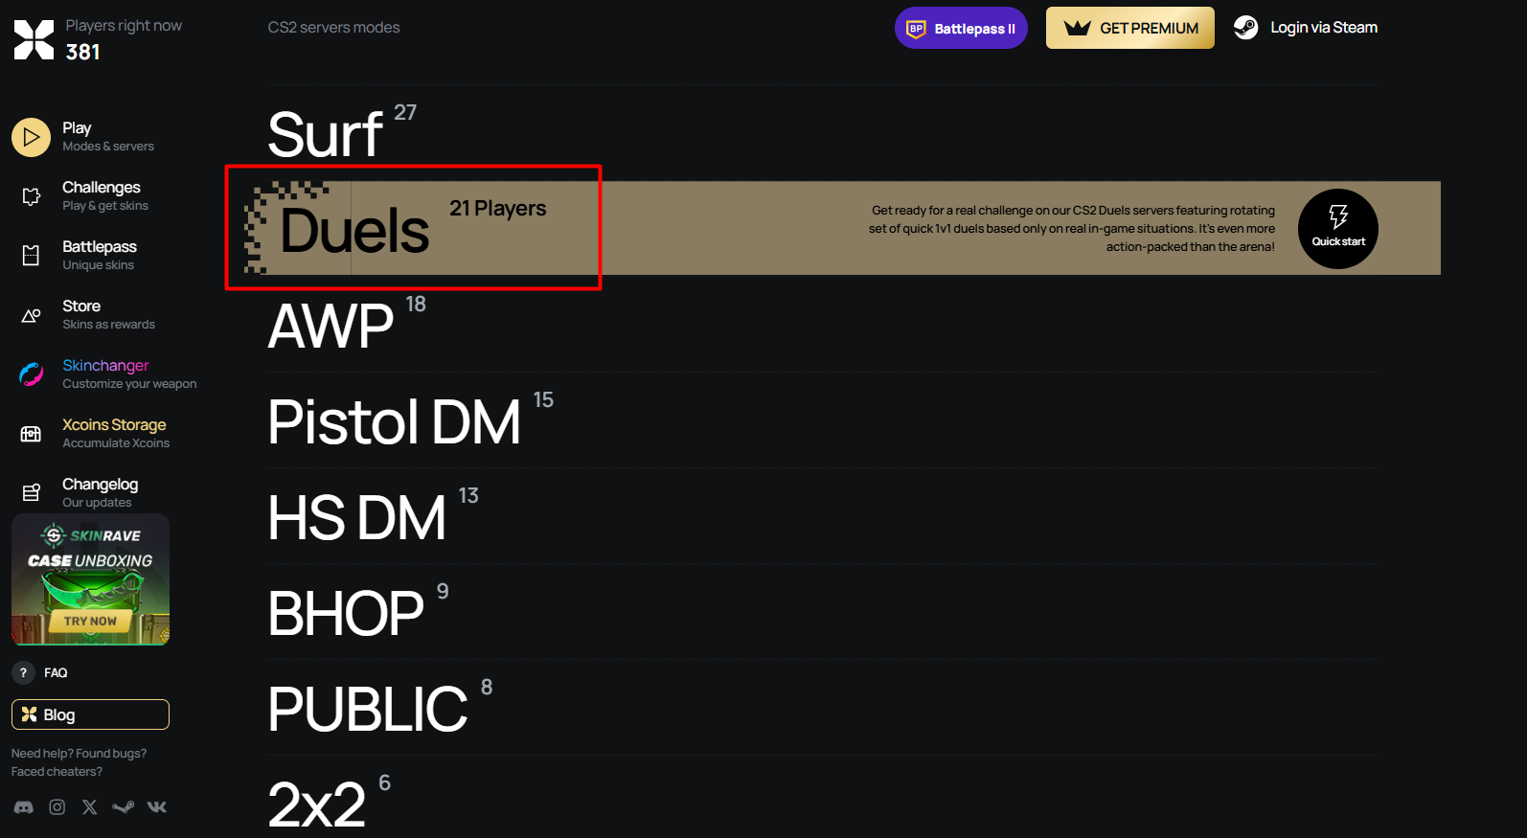Click the site logo at top left
Viewport: 1527px width, 838px height.
click(34, 39)
